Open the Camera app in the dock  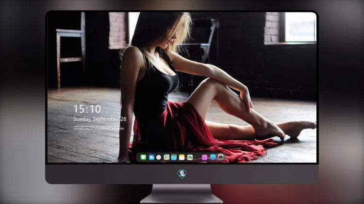pyautogui.click(x=221, y=157)
